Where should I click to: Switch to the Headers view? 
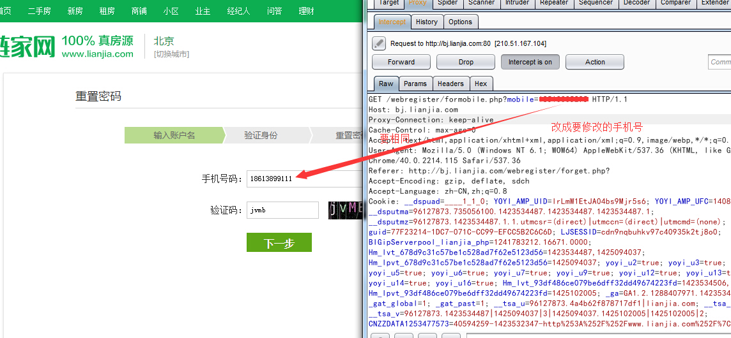[450, 84]
